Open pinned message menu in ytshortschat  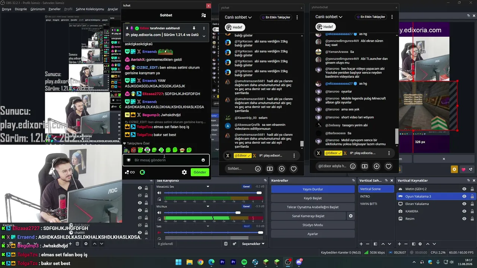pyautogui.click(x=389, y=153)
